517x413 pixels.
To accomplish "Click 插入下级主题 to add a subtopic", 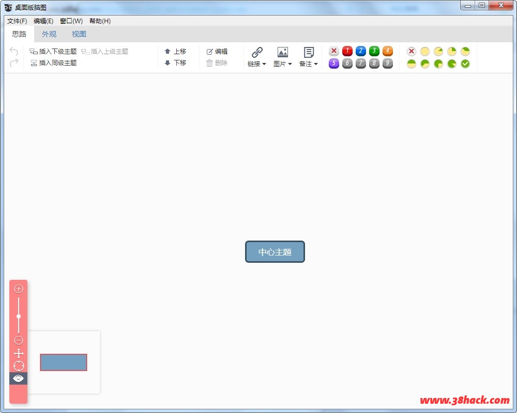I will tap(53, 52).
